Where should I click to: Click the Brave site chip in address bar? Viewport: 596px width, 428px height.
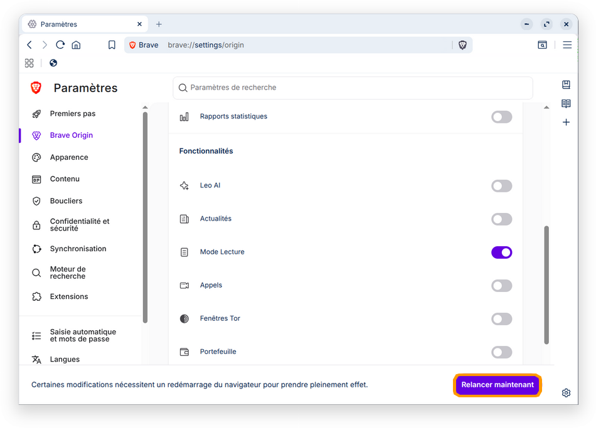144,45
